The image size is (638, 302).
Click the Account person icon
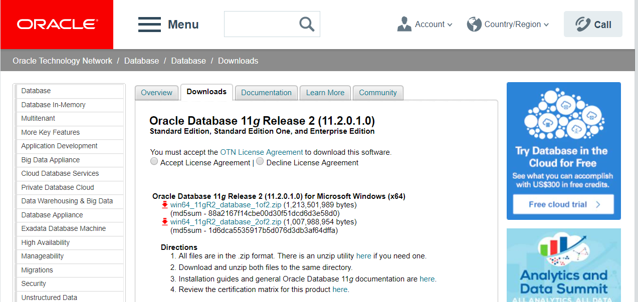pos(404,24)
